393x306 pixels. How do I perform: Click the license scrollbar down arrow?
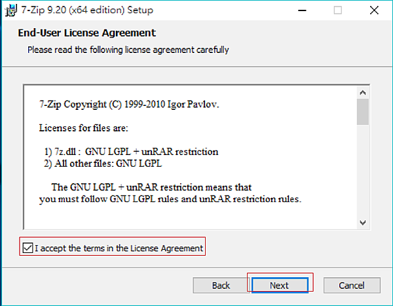point(363,222)
